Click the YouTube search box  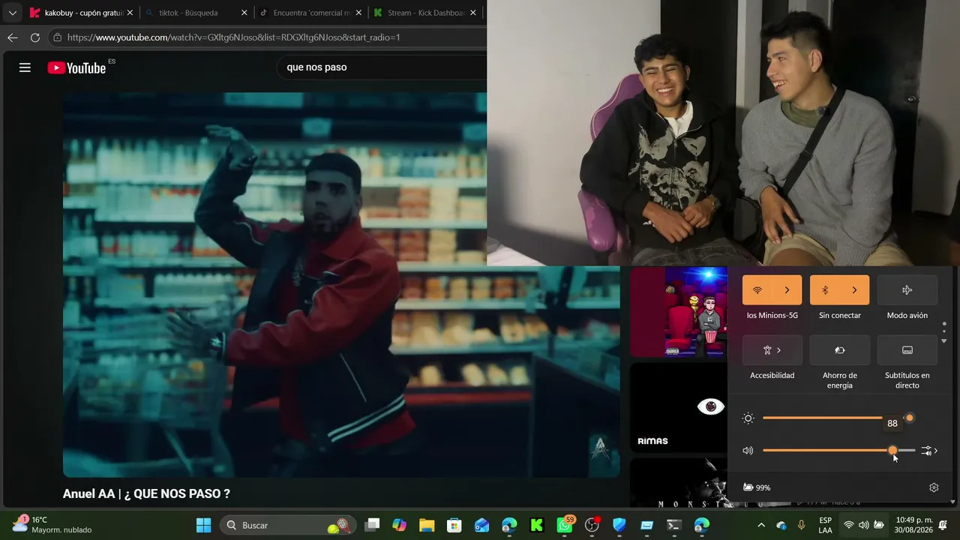click(382, 67)
